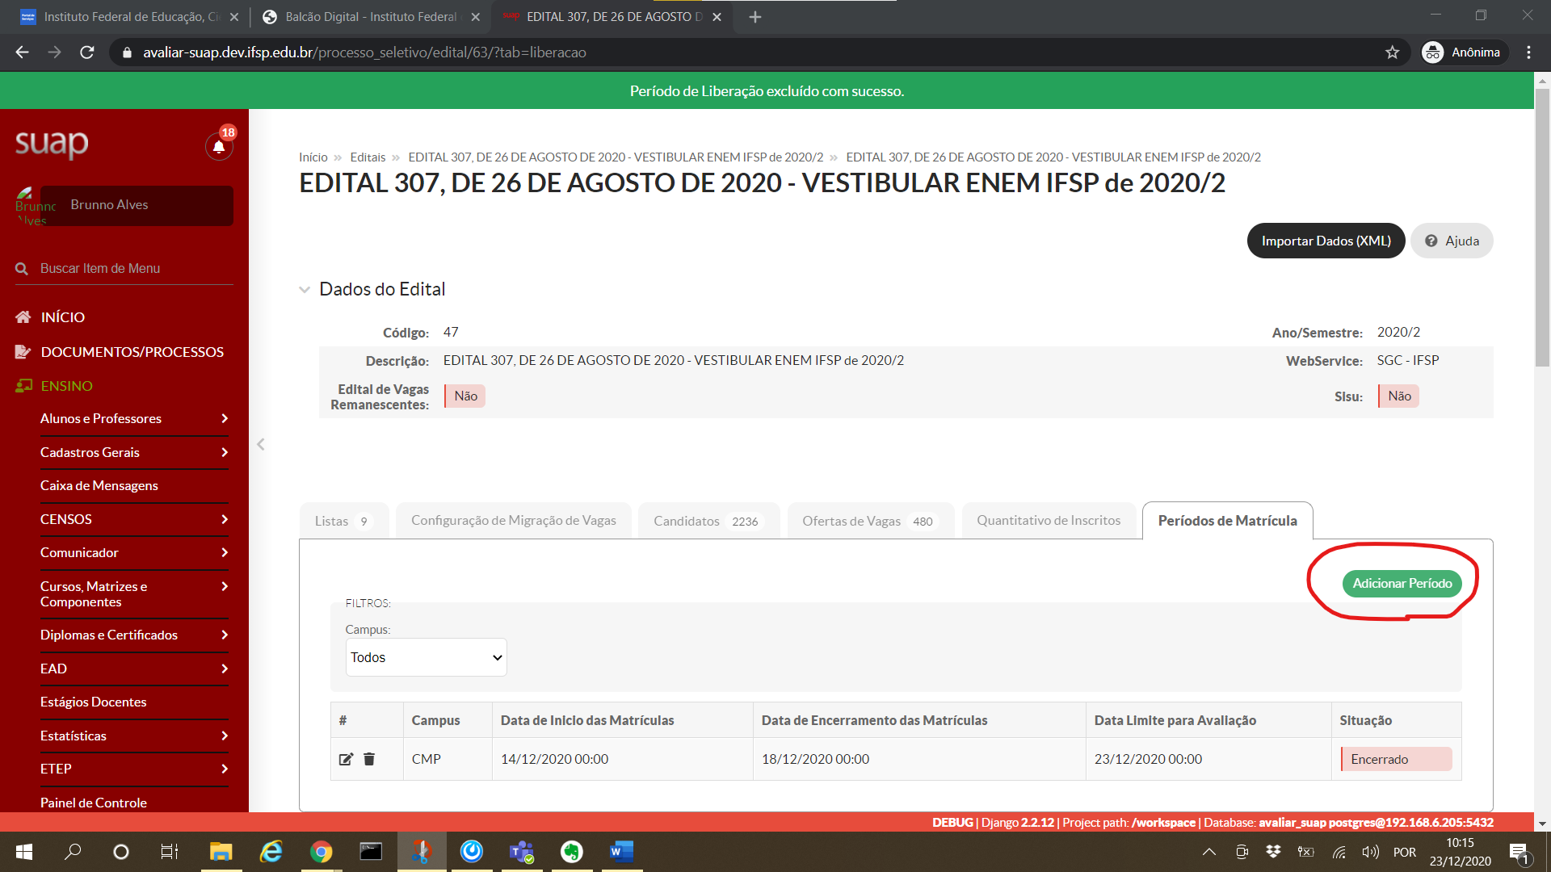Open the Windows Start menu
Screen dimensions: 1551x872
[24, 852]
